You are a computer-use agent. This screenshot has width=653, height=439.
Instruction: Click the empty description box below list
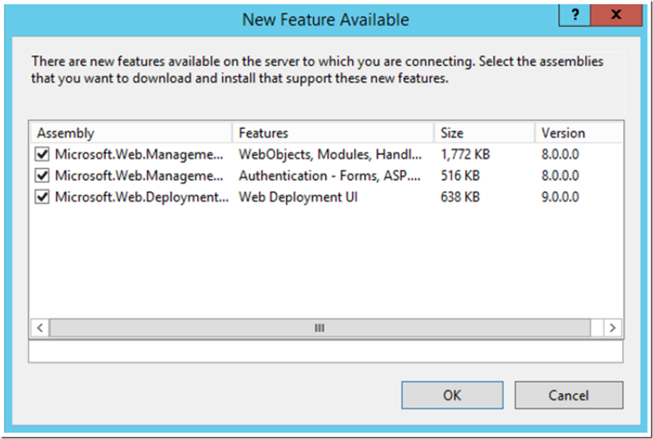pos(326,351)
